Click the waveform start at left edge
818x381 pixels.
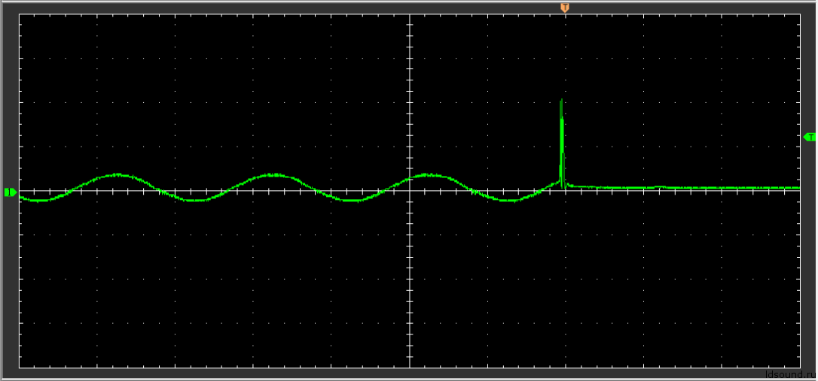(x=21, y=198)
